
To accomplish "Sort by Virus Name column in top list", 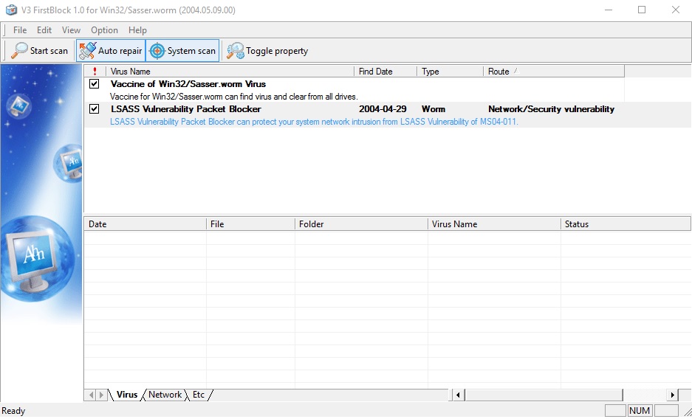I will [x=230, y=72].
